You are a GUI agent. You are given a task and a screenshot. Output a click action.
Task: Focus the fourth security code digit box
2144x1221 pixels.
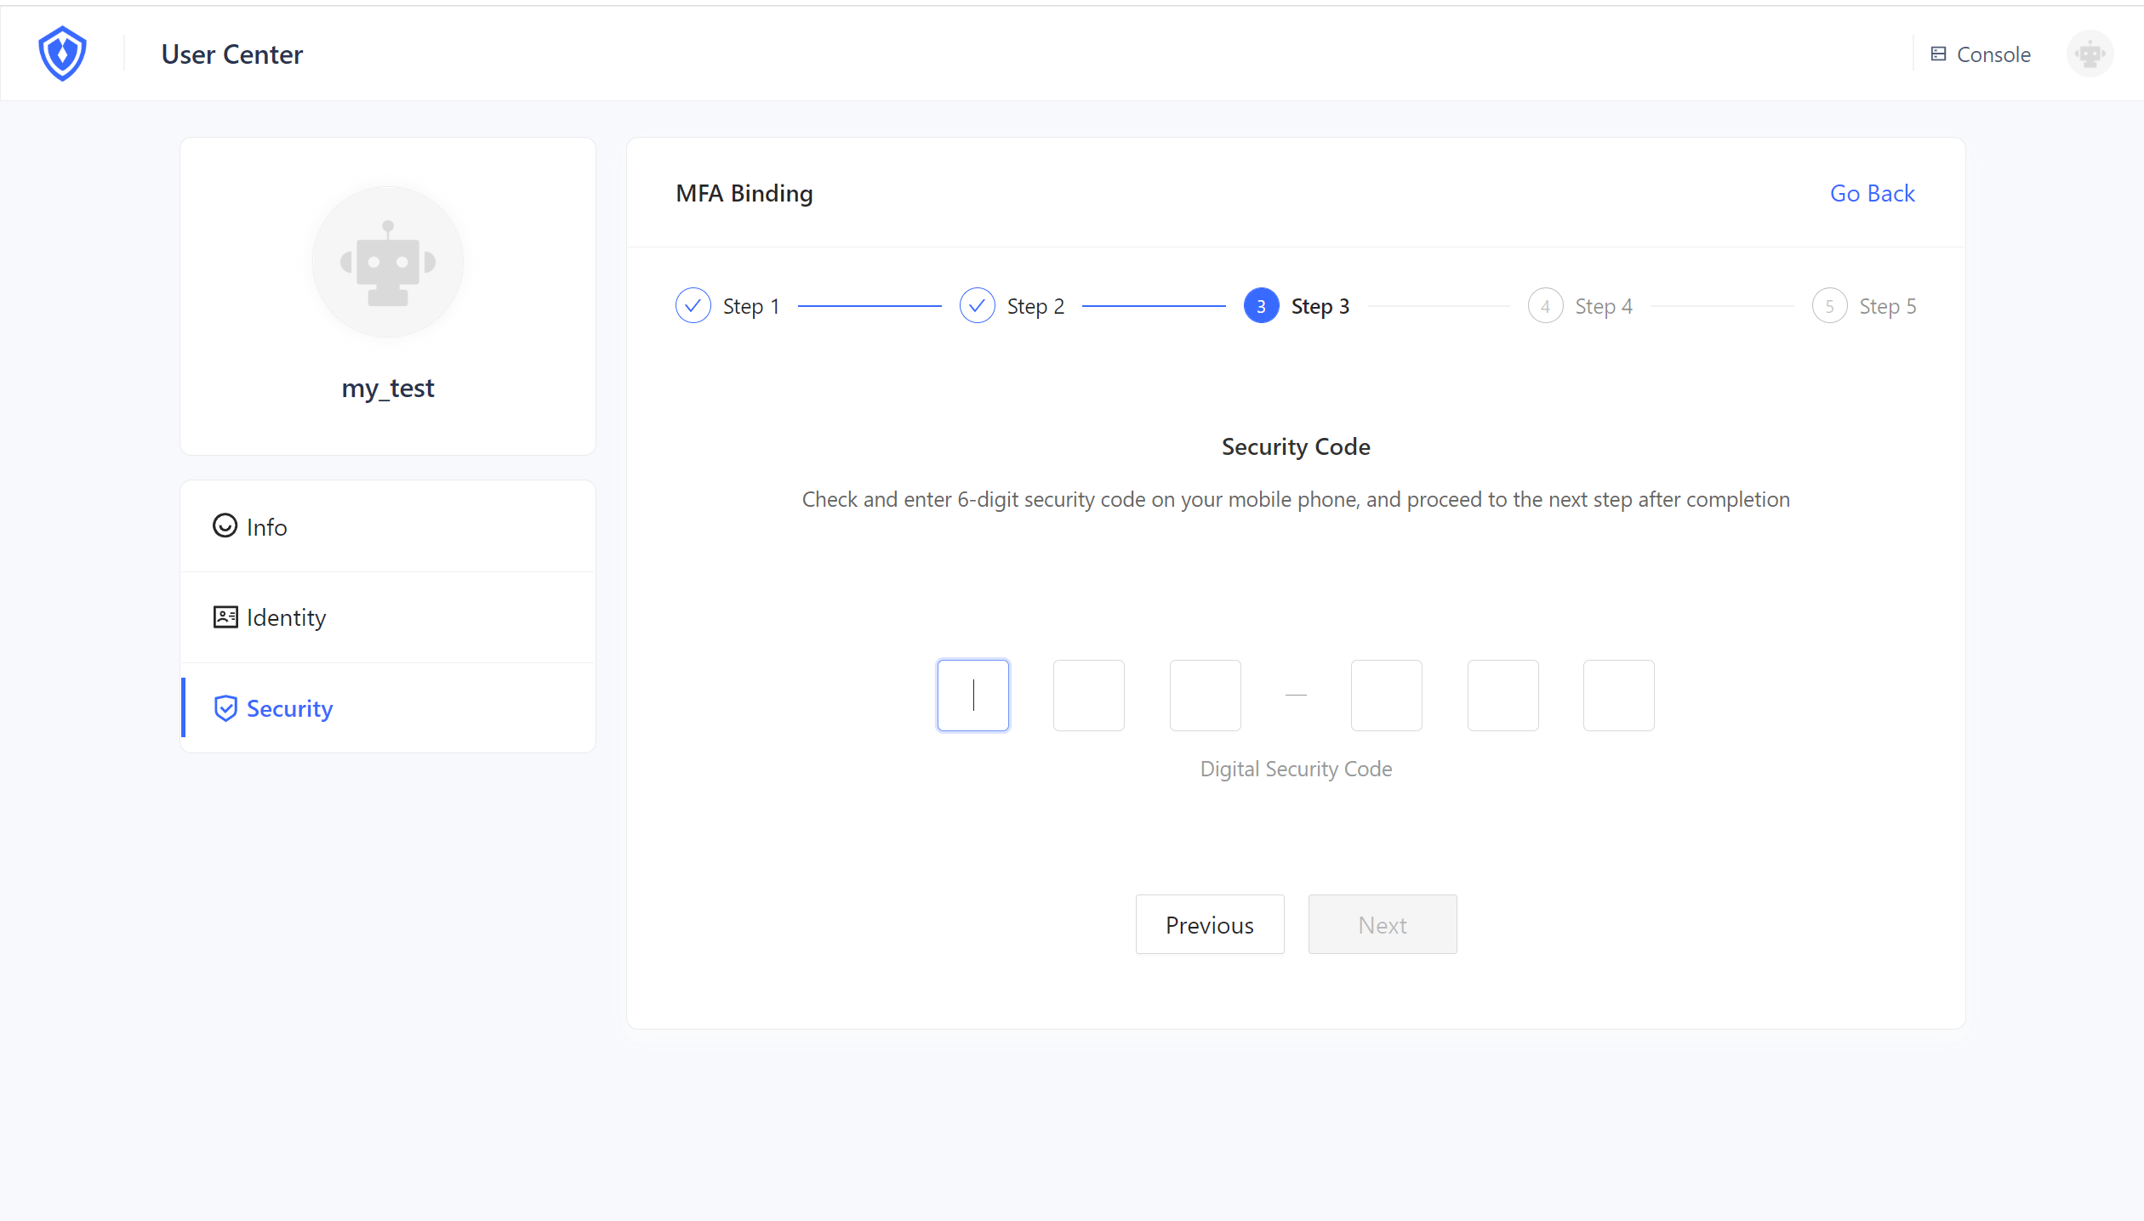coord(1386,696)
